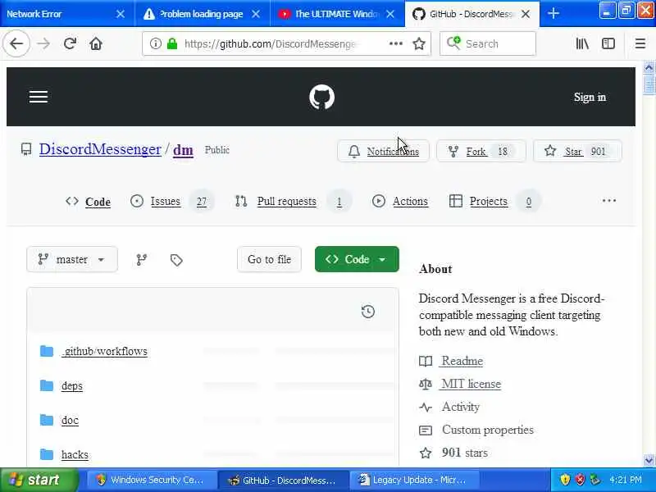
Task: Click the star icon beside 901 stars
Action: tap(426, 453)
